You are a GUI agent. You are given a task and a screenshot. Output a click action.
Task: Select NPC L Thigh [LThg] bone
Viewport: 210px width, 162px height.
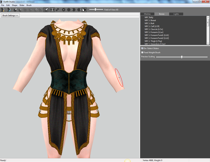pyautogui.click(x=153, y=41)
